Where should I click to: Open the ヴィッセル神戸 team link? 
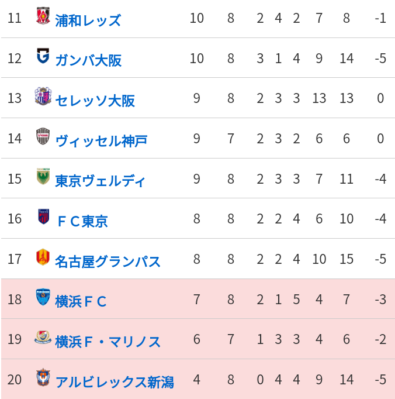pos(101,141)
